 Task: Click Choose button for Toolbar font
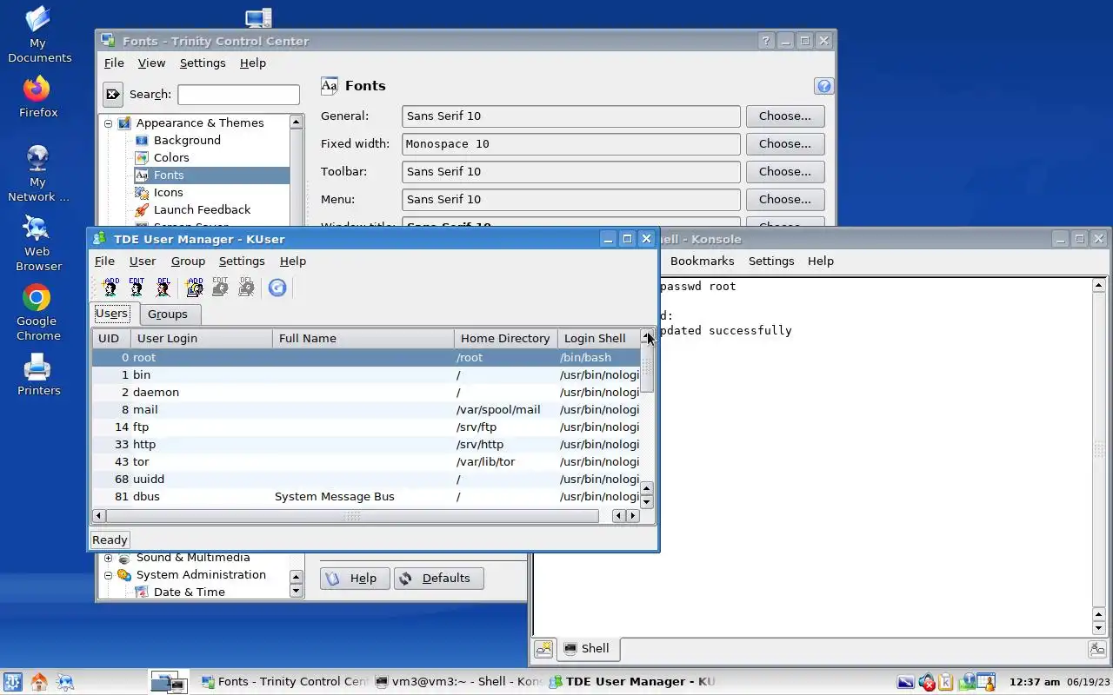(785, 171)
